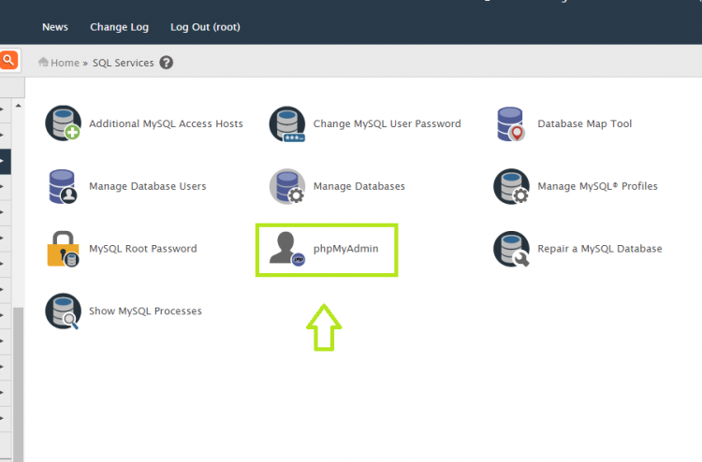
Task: Click SQL Services breadcrumb text
Action: [x=124, y=63]
